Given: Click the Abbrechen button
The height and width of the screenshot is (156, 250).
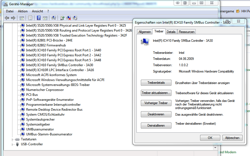Looking at the screenshot, I should pos(232,138).
